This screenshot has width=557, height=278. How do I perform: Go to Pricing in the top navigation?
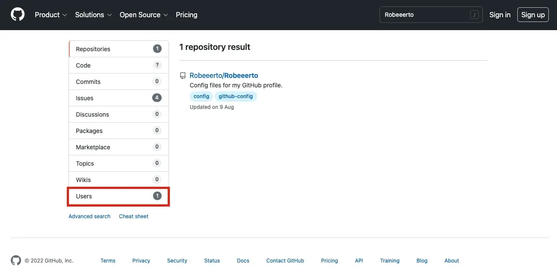186,15
